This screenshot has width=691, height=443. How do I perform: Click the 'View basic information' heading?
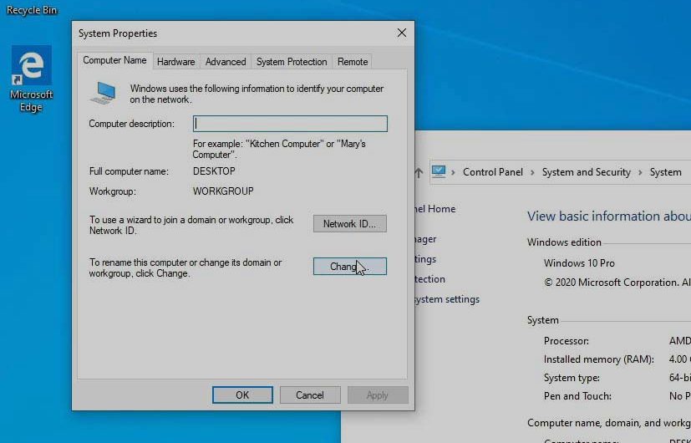[608, 216]
